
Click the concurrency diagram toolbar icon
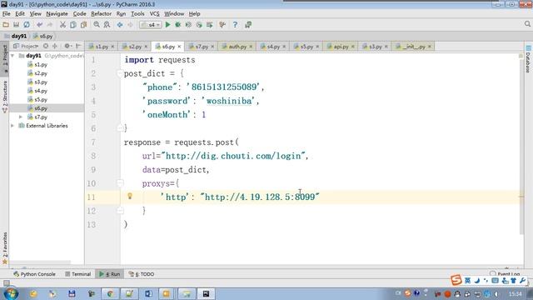[209, 24]
